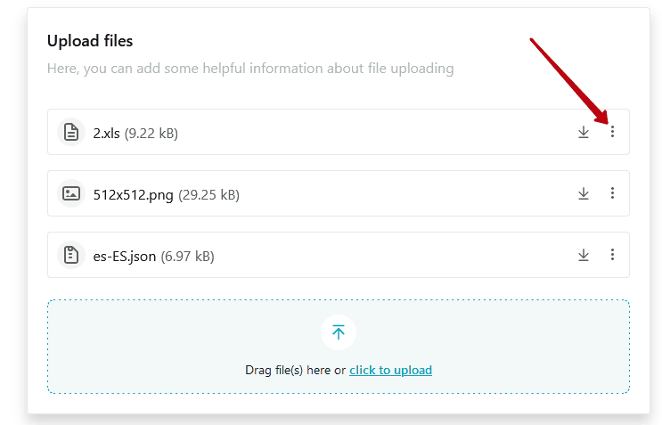Screen dimensions: 662x425
Task: Click the image icon beside 512x512.png
Action: (71, 193)
